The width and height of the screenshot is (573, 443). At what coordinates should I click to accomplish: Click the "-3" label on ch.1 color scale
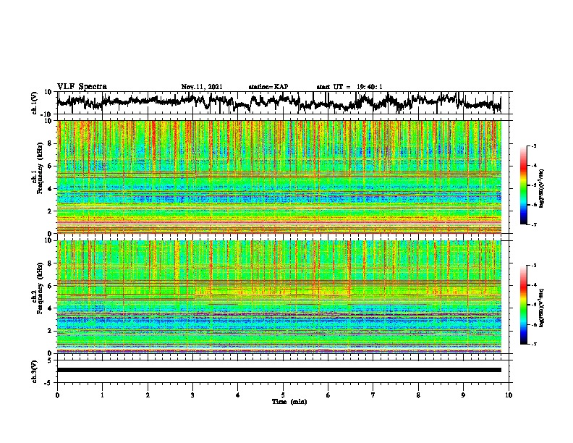point(534,145)
